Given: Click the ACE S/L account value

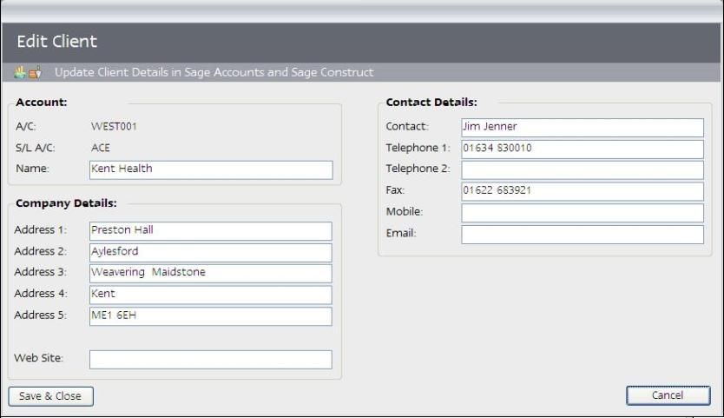Looking at the screenshot, I should tap(101, 148).
